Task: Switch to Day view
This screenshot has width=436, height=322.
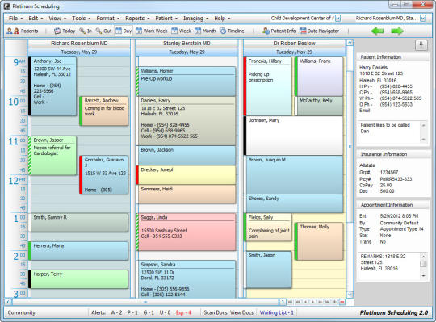Action: (124, 31)
